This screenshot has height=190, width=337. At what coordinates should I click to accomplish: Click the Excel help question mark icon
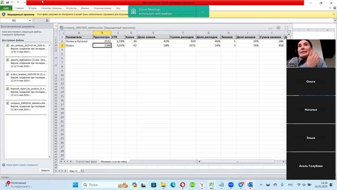[335, 8]
